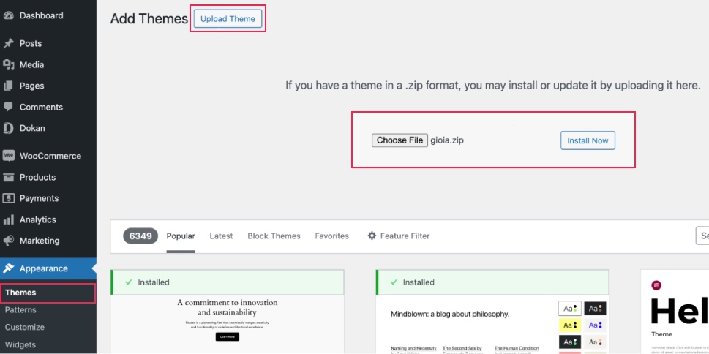Click the Upload Theme button
The height and width of the screenshot is (354, 709).
(228, 18)
